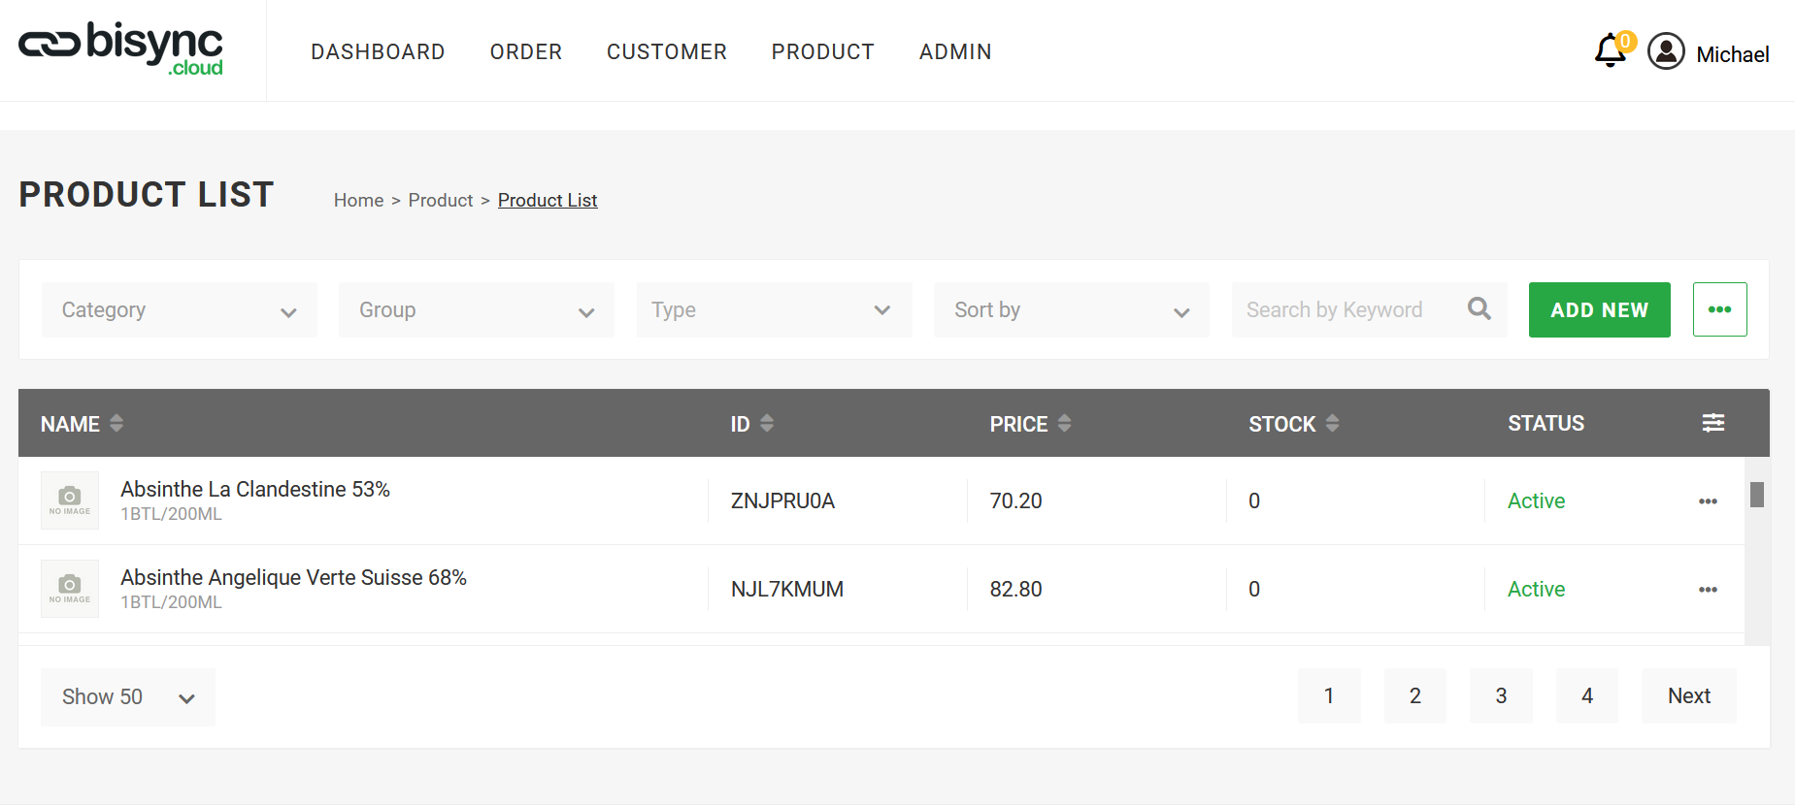
Task: Open the notification bell
Action: click(x=1611, y=50)
